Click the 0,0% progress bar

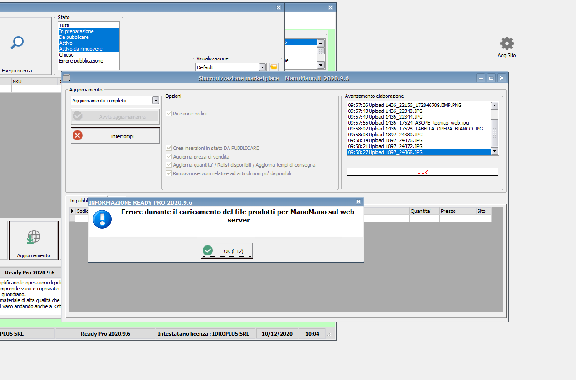point(422,172)
